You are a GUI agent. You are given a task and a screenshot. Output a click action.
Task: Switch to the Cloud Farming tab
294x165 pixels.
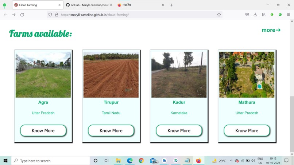coord(38,5)
